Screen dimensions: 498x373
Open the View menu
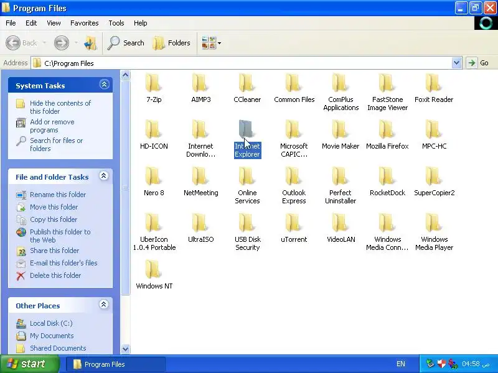click(x=54, y=23)
